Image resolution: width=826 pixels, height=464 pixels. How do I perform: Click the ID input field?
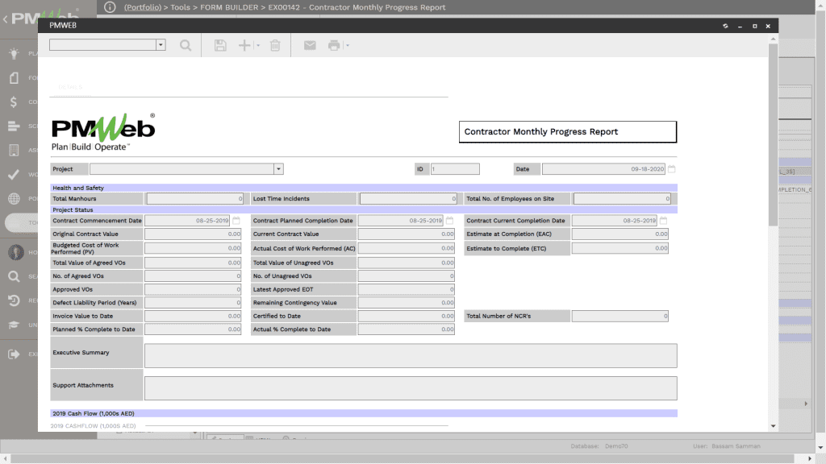(x=455, y=169)
